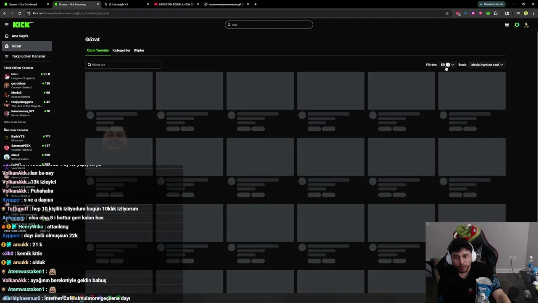Click the magnifier icon in Etiket ara
Screen dimensions: 538x303
tap(90, 65)
